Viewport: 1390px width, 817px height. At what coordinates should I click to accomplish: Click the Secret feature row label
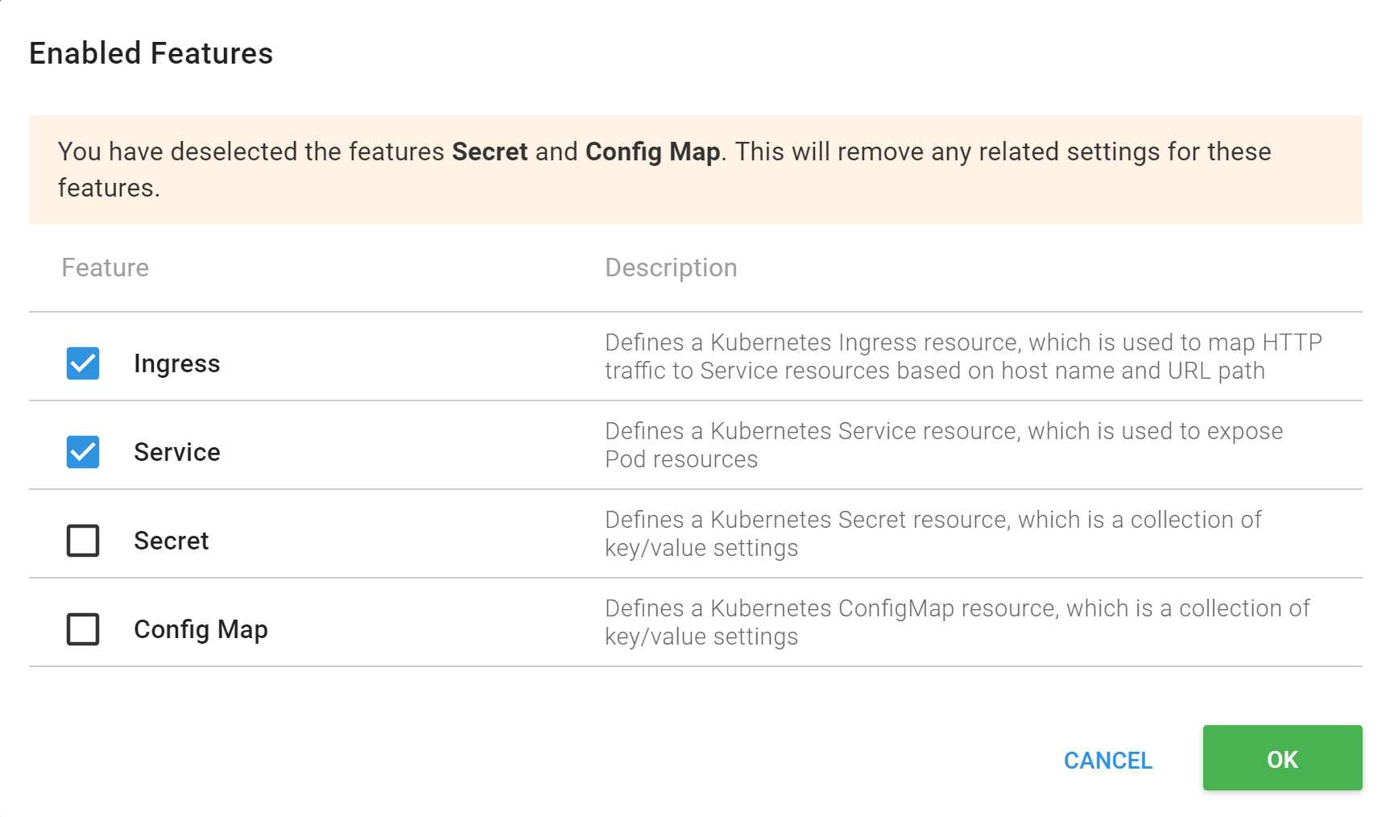(x=171, y=541)
